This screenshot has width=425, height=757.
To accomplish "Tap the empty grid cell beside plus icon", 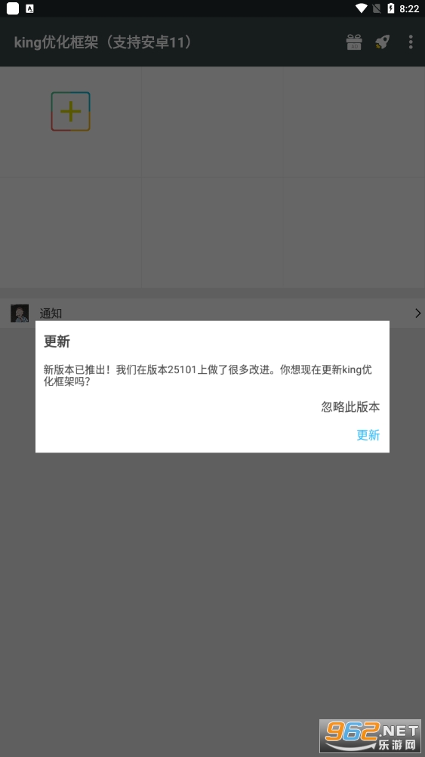I will [212, 122].
